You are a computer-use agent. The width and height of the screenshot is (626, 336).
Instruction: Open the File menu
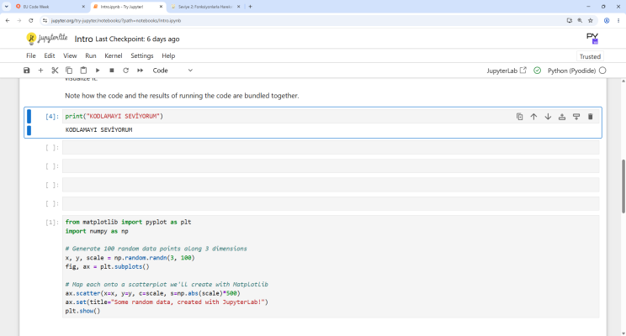tap(31, 55)
